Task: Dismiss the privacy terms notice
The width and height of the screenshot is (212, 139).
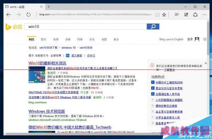Action: coord(206,63)
